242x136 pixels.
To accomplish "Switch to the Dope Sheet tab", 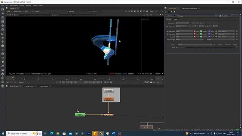I will pyautogui.click(x=44, y=86).
